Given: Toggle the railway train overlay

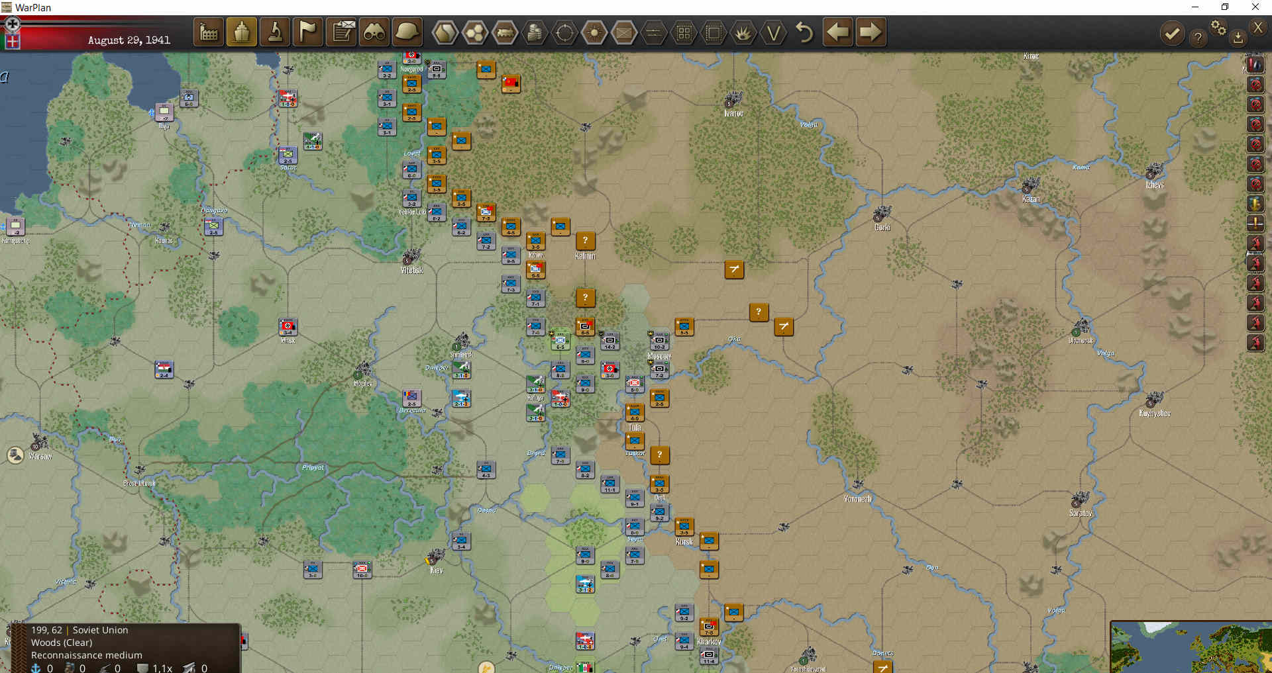Looking at the screenshot, I should coord(505,32).
